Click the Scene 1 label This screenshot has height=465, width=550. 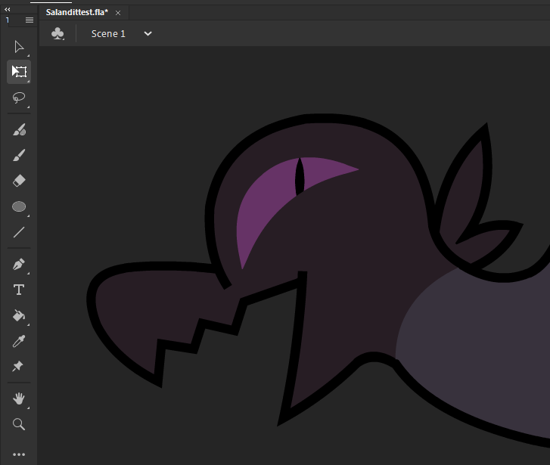coord(108,34)
